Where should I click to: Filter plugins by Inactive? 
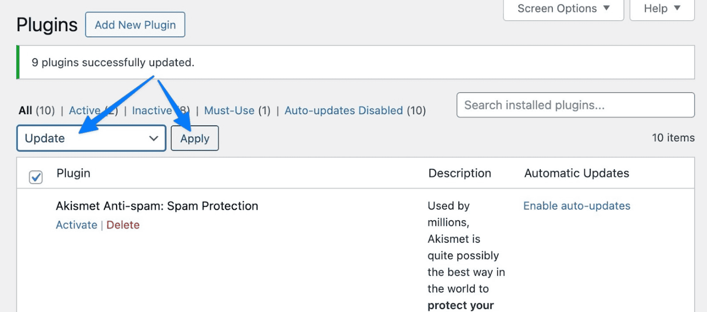151,110
